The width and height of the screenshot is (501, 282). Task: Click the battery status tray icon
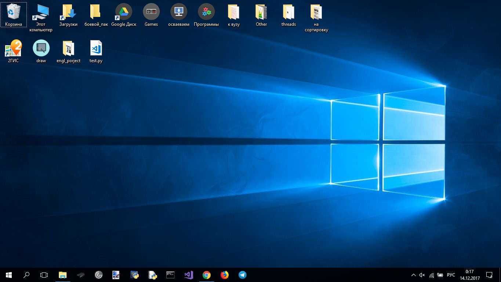(440, 275)
